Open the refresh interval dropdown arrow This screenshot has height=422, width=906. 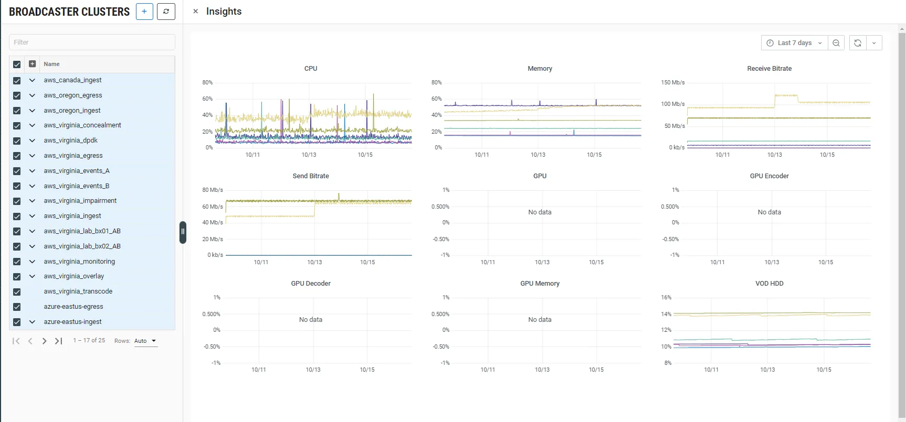(874, 43)
